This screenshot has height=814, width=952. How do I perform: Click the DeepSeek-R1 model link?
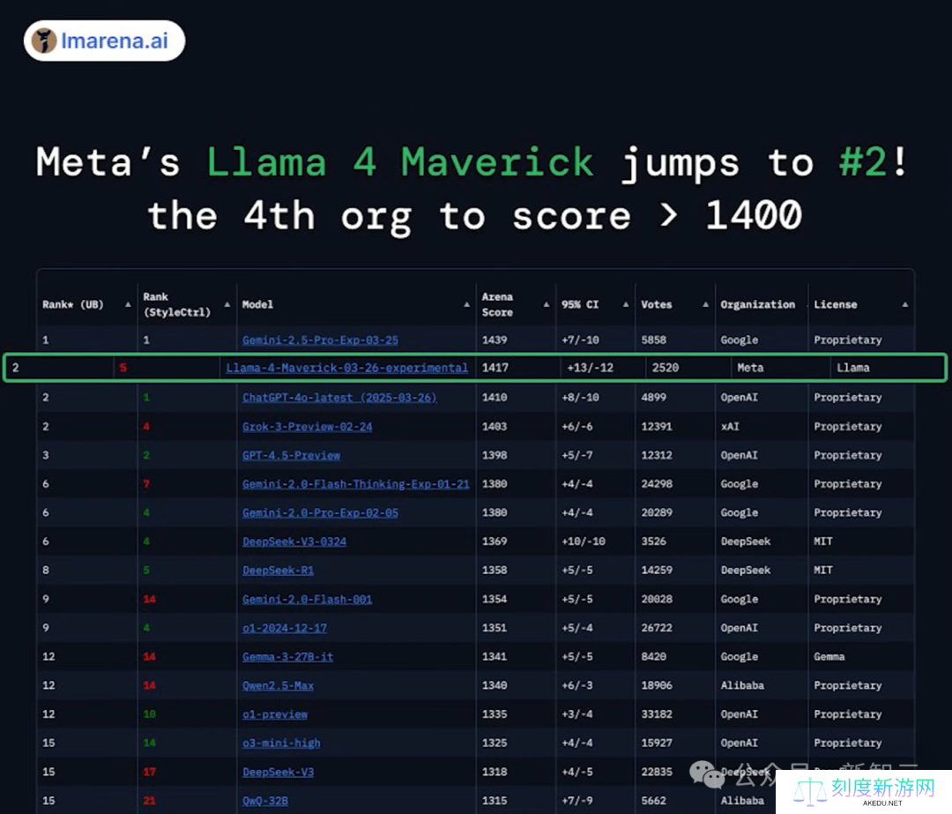click(278, 571)
